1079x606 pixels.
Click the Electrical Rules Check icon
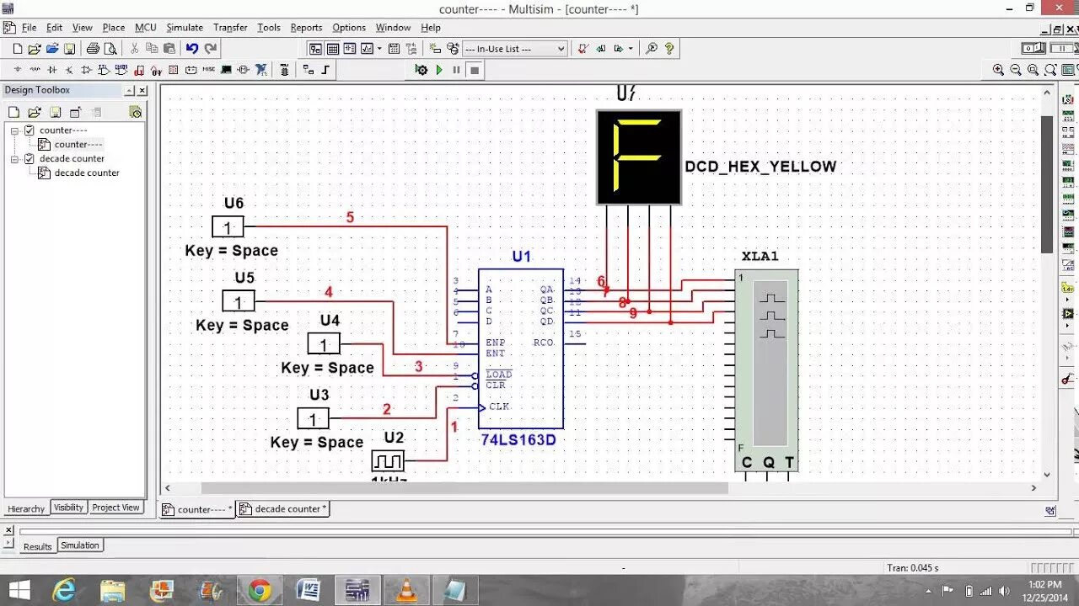(x=582, y=49)
